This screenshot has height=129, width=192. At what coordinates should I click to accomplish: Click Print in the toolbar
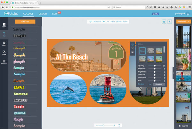(x=125, y=22)
